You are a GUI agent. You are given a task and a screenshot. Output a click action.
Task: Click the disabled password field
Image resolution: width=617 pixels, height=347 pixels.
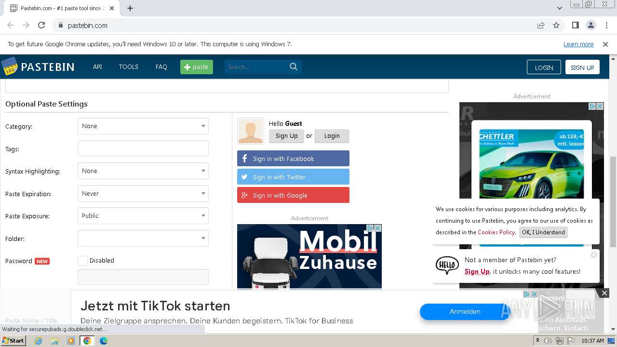click(143, 277)
